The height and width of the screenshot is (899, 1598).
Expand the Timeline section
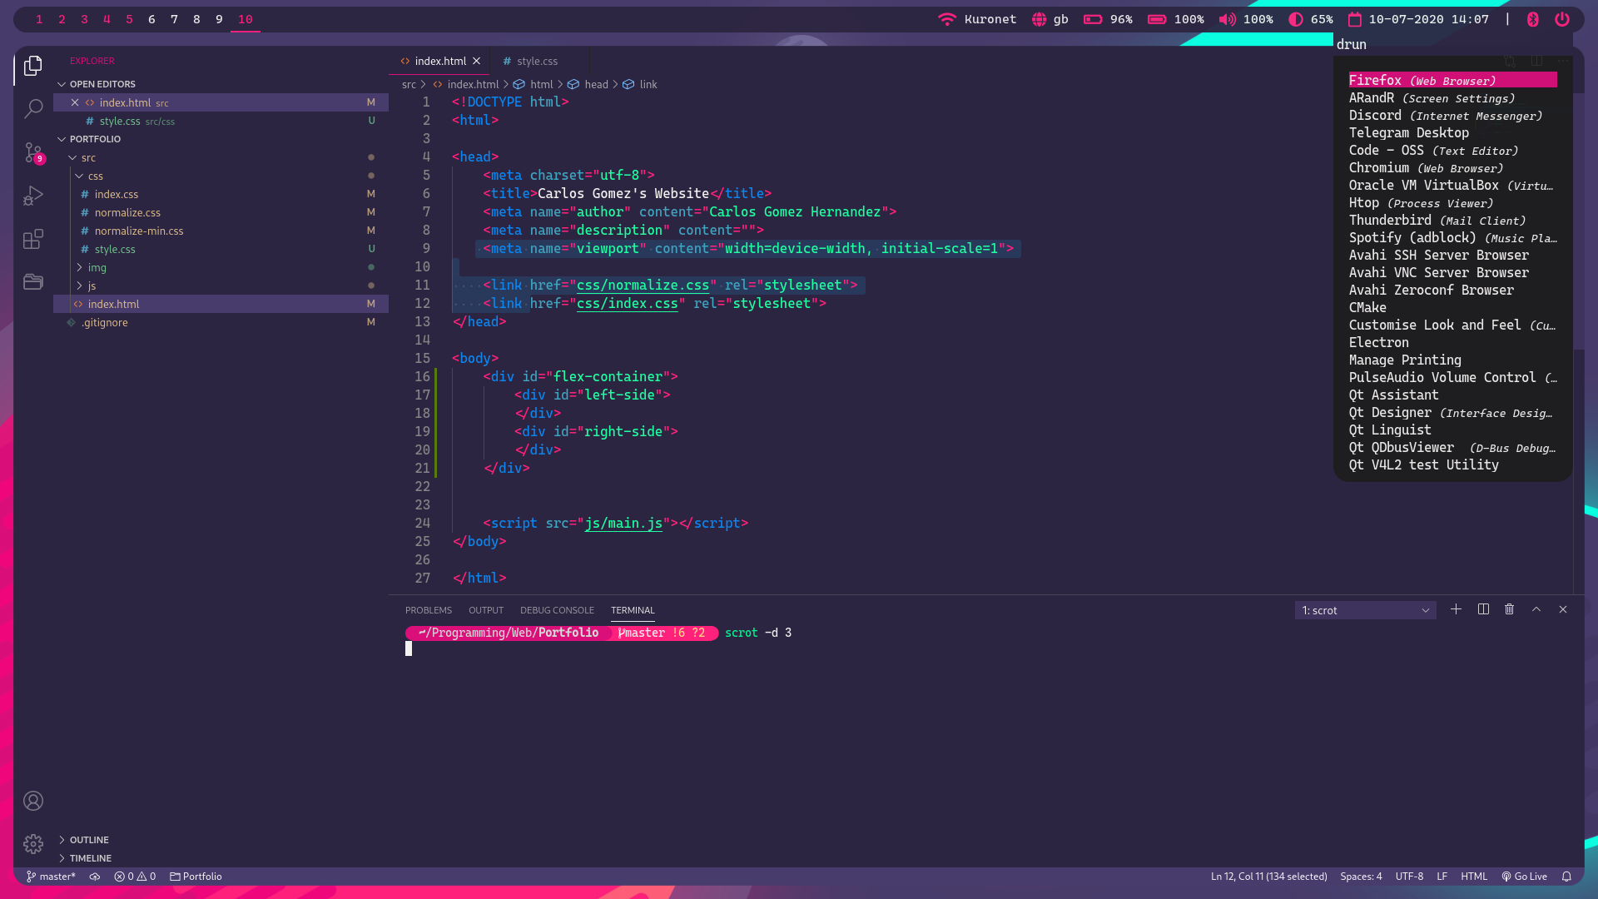(x=221, y=858)
